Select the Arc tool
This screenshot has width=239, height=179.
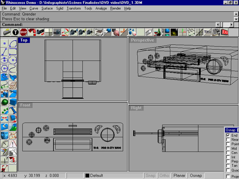13,43
